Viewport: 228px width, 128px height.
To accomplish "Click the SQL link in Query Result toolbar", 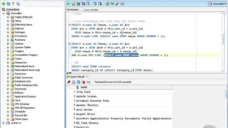I will [x=88, y=82].
